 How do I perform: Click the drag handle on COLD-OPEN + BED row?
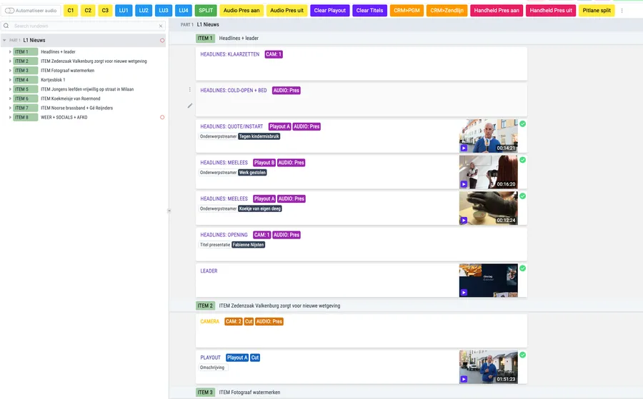point(189,89)
